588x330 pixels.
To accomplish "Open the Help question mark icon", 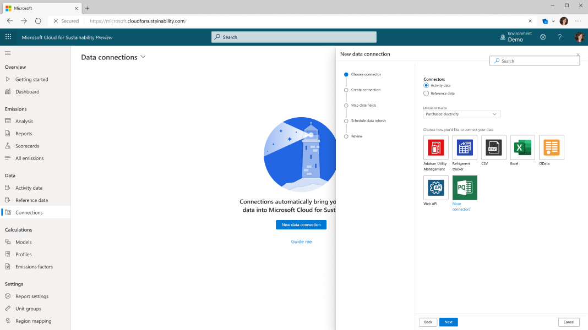I will click(559, 37).
